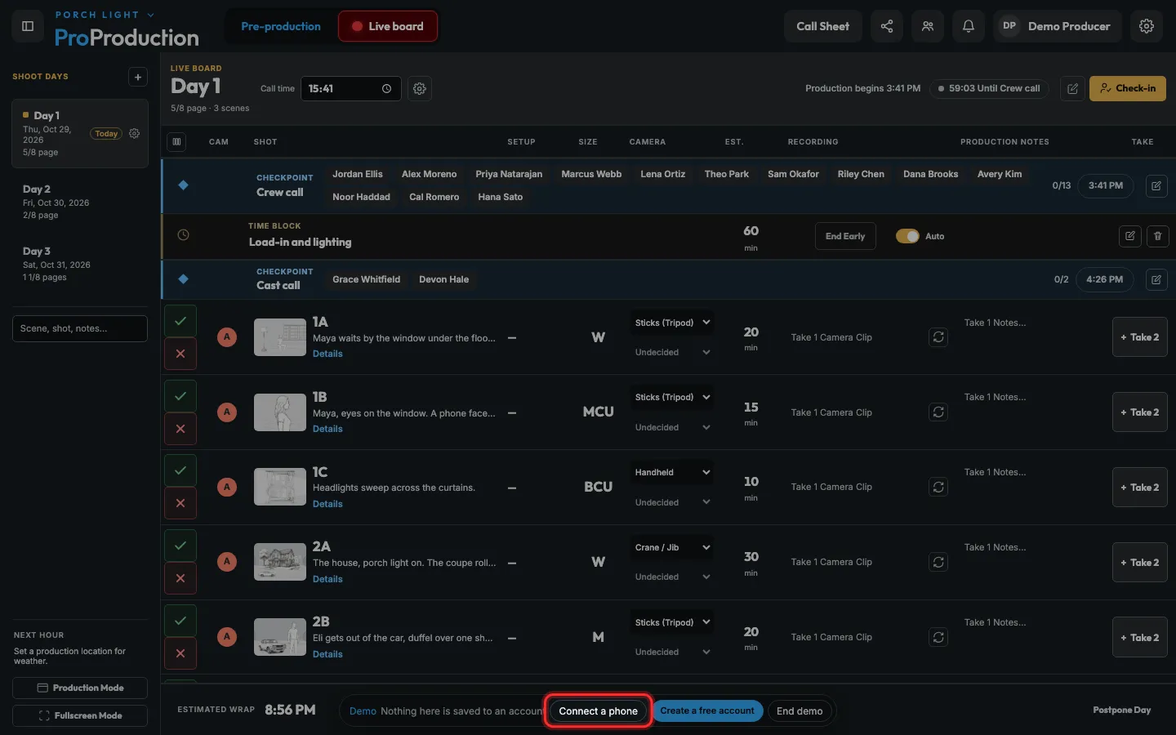Open the Porch Light project dropdown
1176x735 pixels.
point(105,15)
